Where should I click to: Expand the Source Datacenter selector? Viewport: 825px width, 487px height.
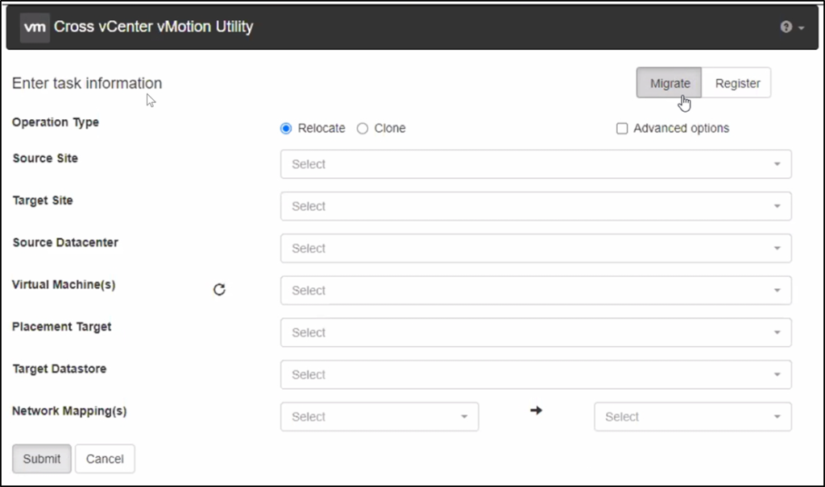(x=535, y=248)
